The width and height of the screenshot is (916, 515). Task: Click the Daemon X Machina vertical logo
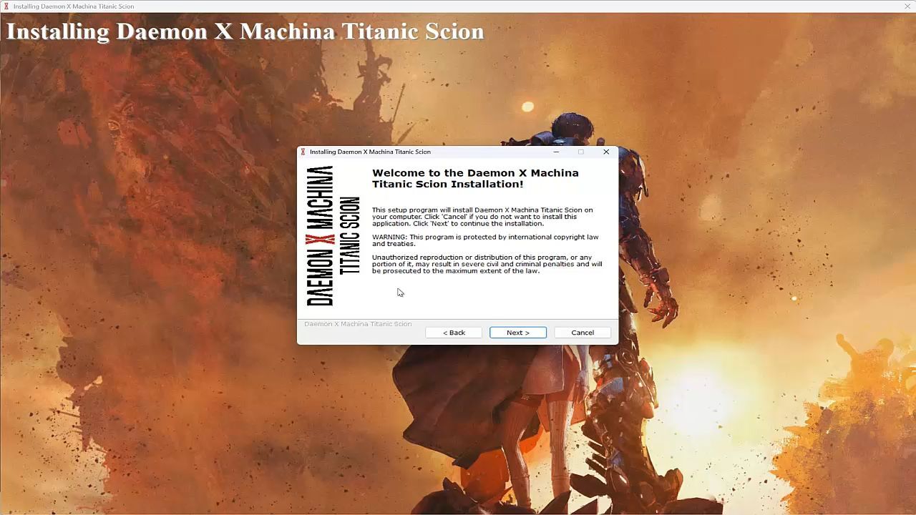[x=333, y=236]
